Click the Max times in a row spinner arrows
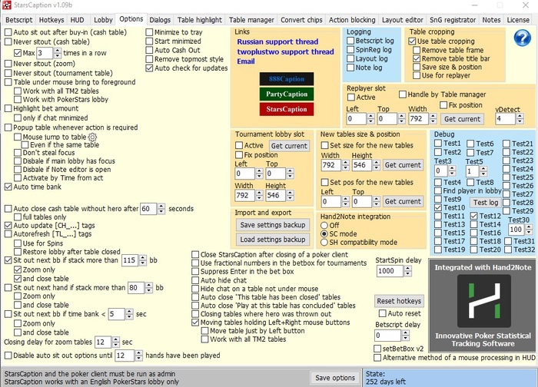 point(58,53)
